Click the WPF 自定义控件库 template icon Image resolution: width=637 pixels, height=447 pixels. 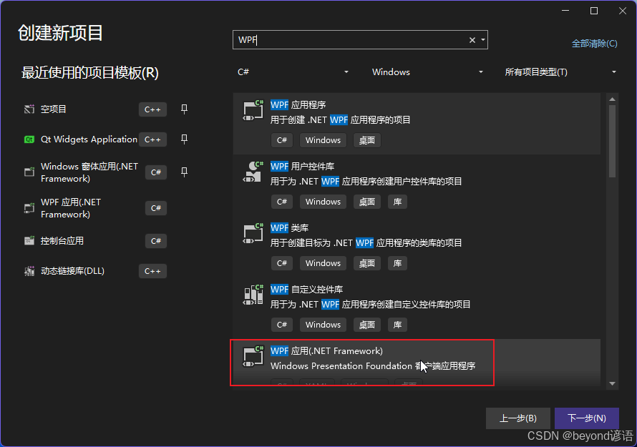(x=253, y=295)
